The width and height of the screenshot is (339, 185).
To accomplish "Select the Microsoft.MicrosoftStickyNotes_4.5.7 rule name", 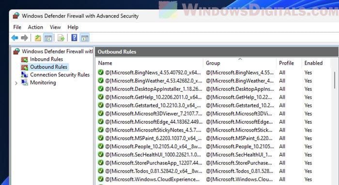I will [154, 130].
